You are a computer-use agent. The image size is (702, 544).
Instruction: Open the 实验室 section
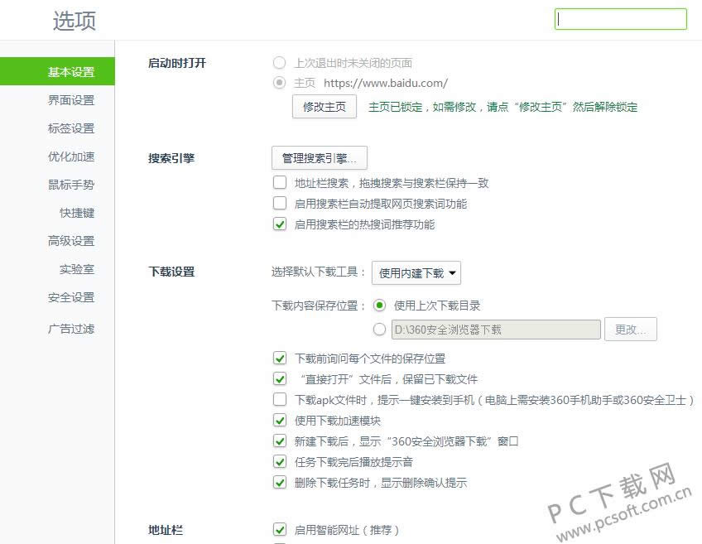tap(77, 269)
